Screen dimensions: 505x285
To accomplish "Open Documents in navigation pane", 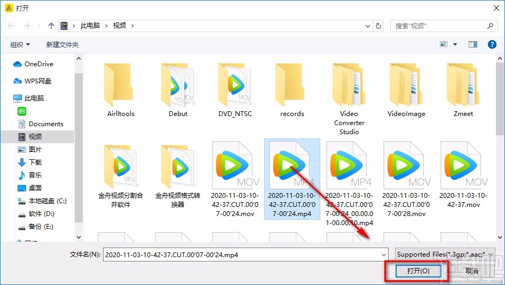I will (41, 124).
